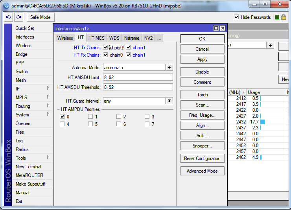Click the padlock icon in toolbar
The height and width of the screenshot is (210, 291).
point(283,17)
